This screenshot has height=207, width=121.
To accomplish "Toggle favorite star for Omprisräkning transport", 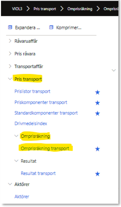I will tap(98, 149).
